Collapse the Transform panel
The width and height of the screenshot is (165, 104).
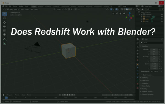[x=145, y=46]
